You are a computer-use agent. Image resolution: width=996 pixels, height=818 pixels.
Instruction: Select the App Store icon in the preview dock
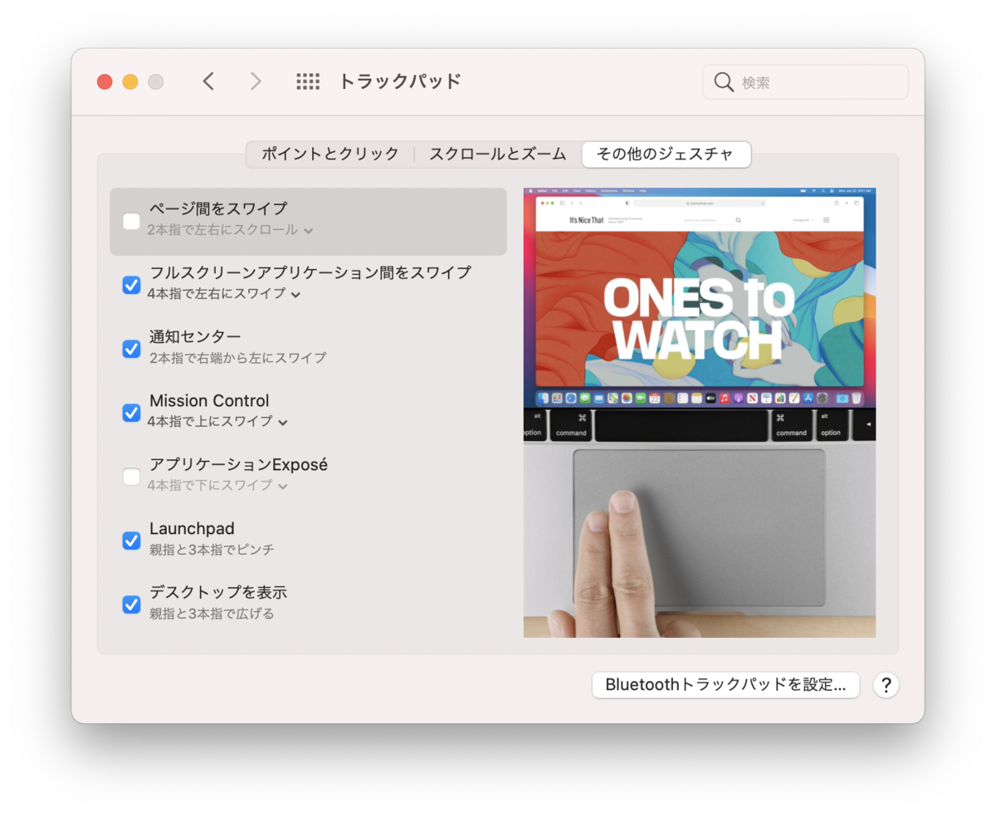[x=808, y=399]
